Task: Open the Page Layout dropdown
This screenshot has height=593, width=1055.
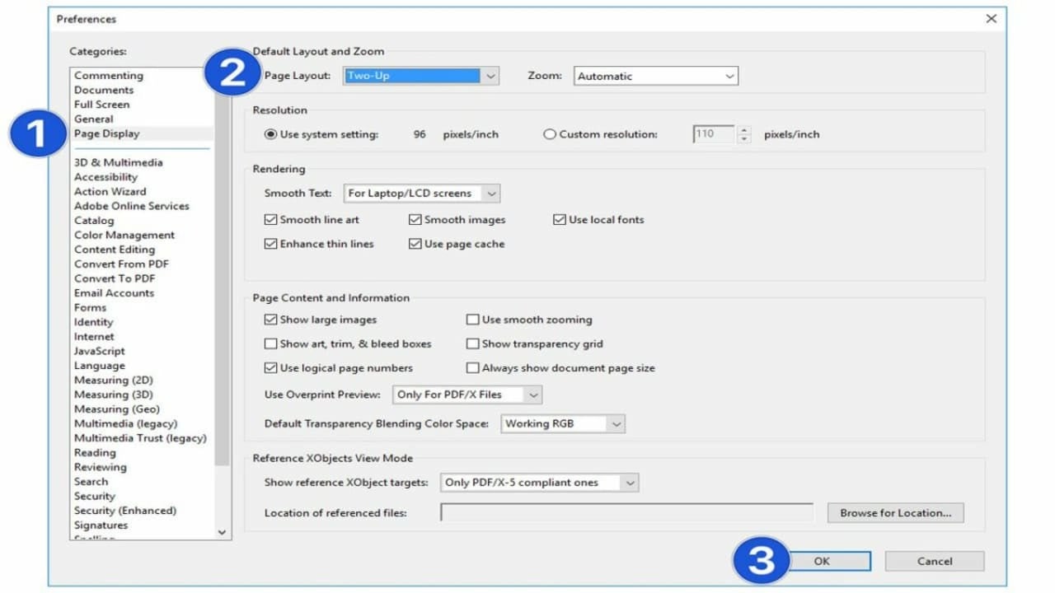Action: pos(421,76)
